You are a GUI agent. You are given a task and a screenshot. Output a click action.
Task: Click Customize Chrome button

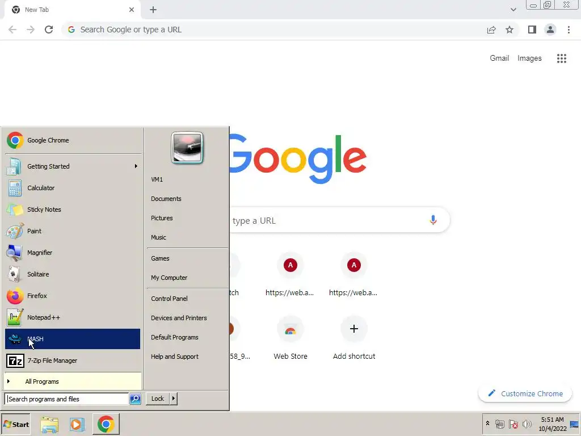tap(525, 393)
